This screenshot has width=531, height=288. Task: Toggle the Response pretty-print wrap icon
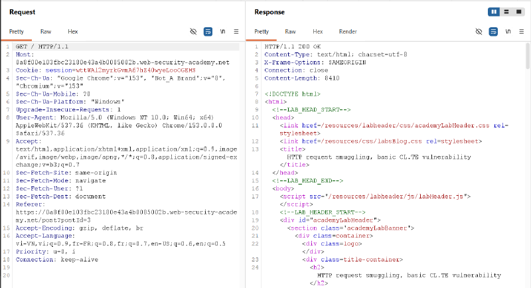[x=493, y=31]
